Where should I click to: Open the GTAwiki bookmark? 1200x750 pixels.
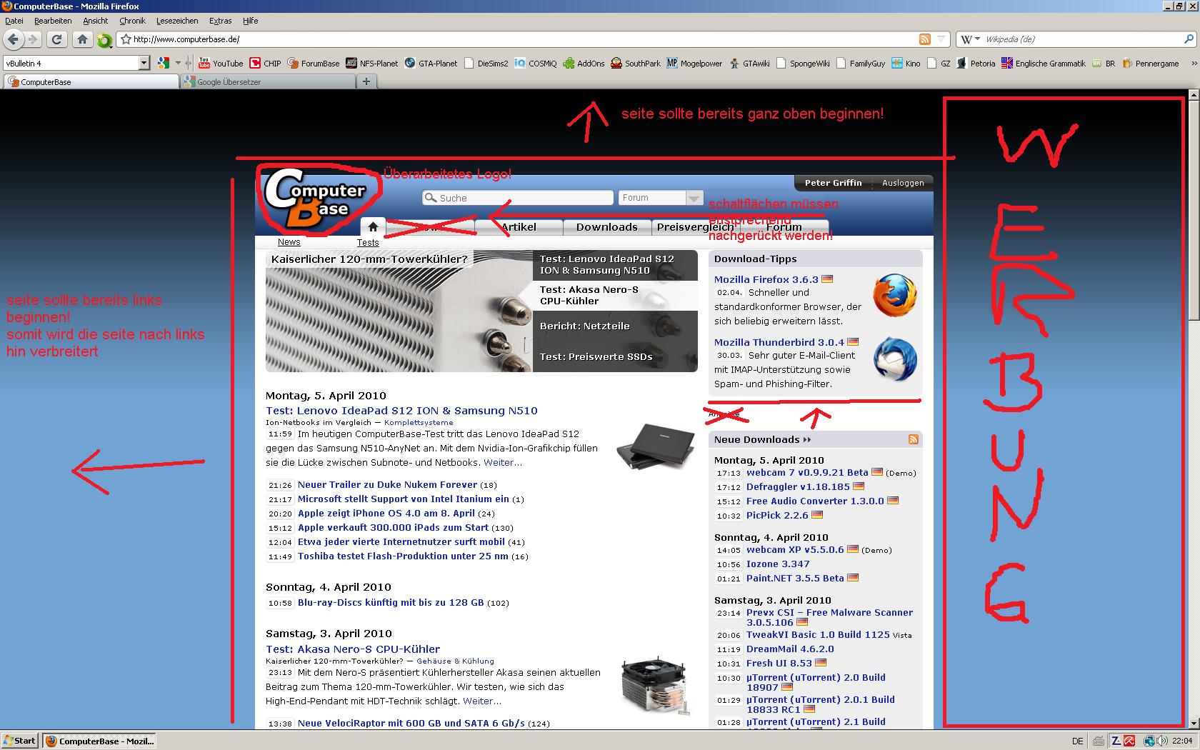pyautogui.click(x=749, y=63)
